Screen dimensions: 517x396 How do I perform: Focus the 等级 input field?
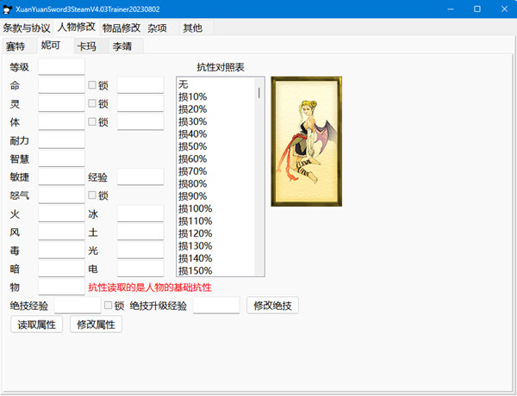click(62, 67)
